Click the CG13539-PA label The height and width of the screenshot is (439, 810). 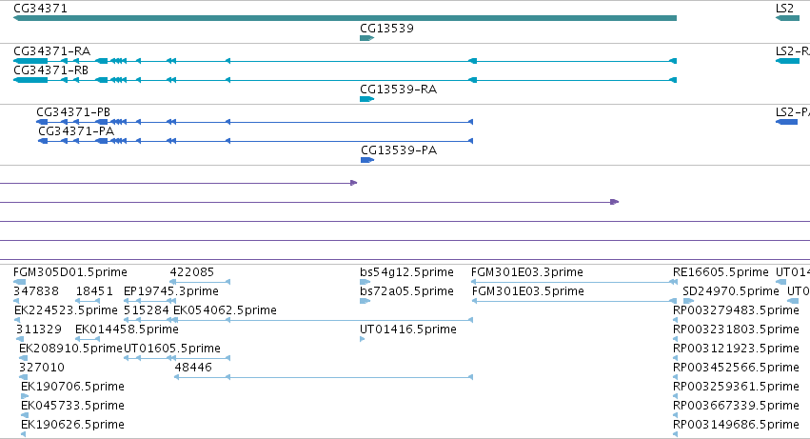coord(399,150)
